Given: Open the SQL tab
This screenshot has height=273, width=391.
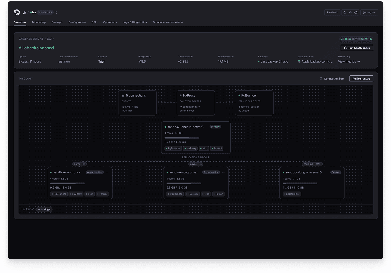Looking at the screenshot, I should (x=94, y=22).
